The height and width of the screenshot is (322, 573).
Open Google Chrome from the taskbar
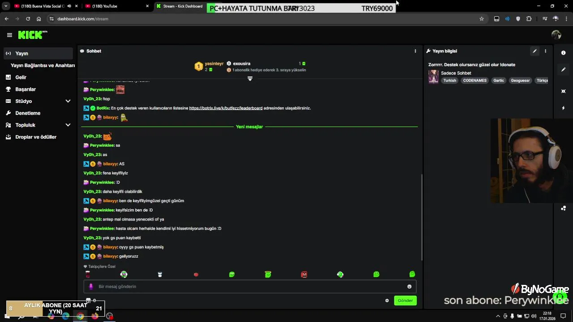click(80, 316)
